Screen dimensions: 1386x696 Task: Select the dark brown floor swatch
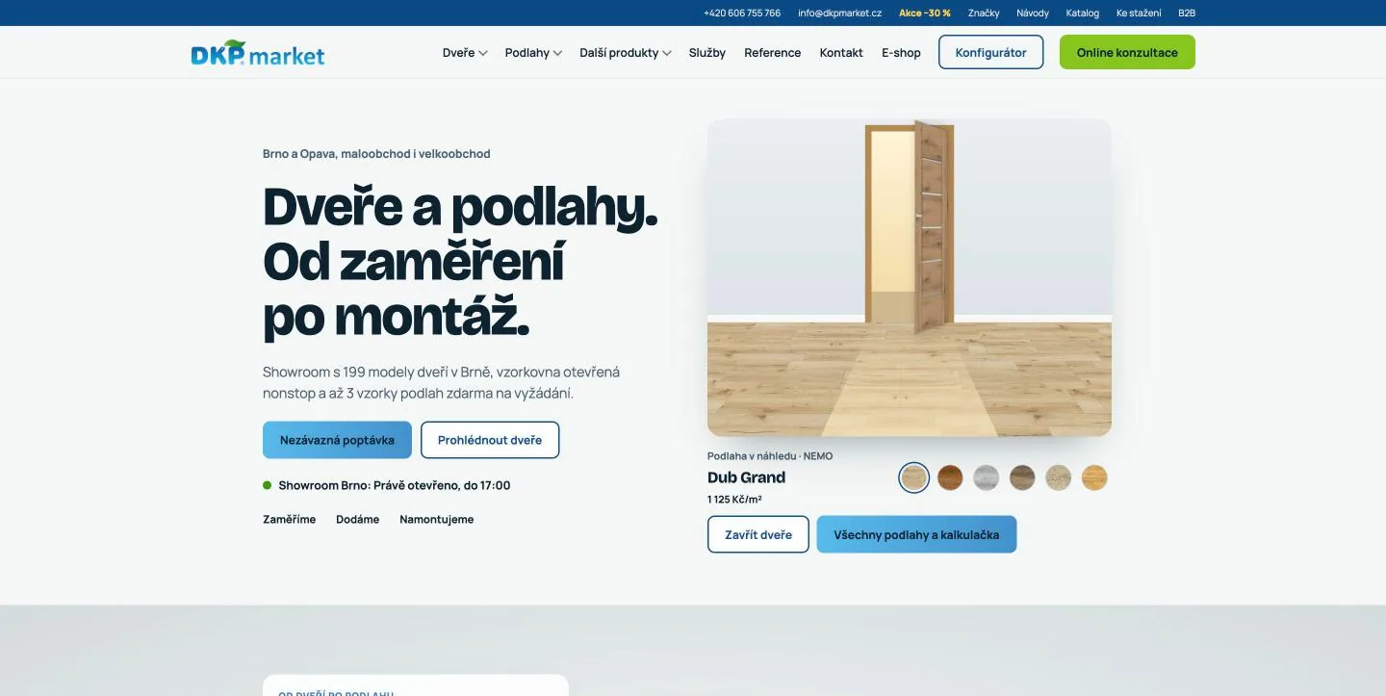coord(950,477)
